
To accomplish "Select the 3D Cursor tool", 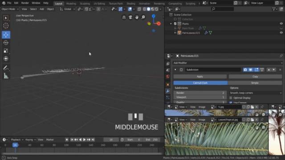I will point(6,26).
